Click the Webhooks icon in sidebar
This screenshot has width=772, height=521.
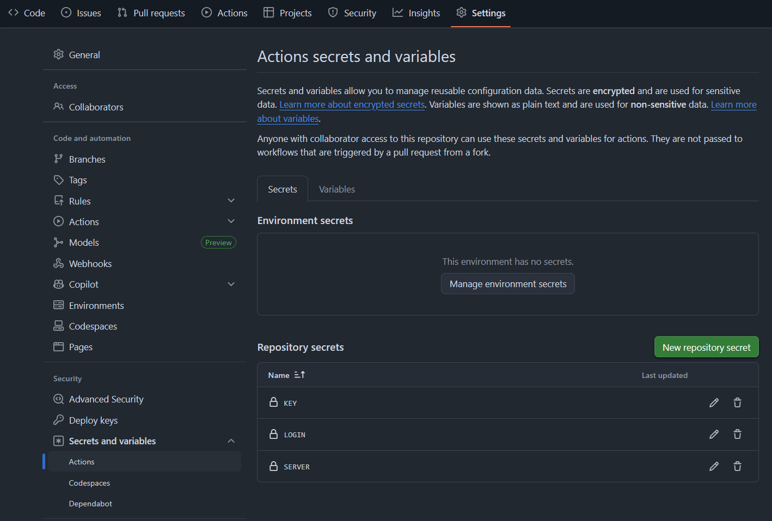(58, 264)
